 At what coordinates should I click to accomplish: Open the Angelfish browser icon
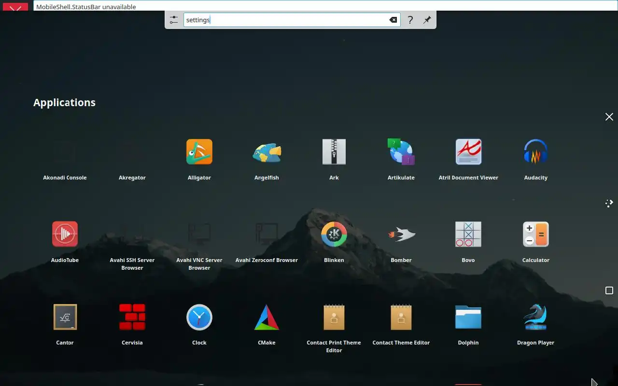tap(267, 152)
